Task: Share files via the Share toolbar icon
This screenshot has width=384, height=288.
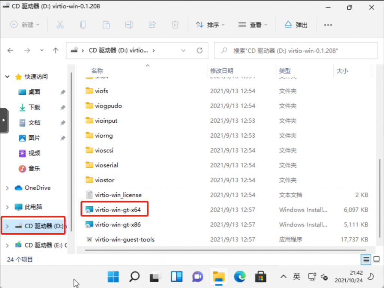Action: (x=152, y=25)
